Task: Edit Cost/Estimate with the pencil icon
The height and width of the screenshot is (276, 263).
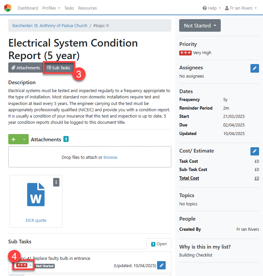Action: (254, 152)
